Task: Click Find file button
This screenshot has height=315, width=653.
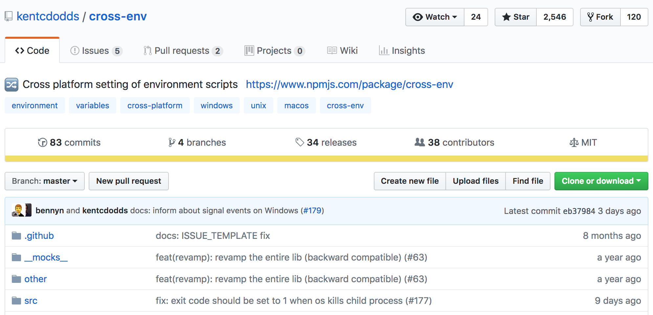Action: [x=528, y=181]
